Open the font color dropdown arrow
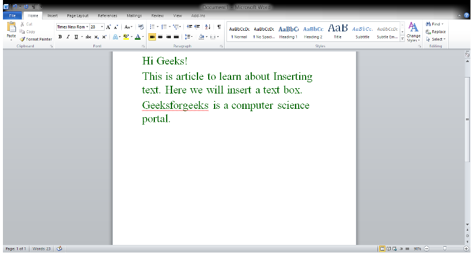 pos(142,37)
